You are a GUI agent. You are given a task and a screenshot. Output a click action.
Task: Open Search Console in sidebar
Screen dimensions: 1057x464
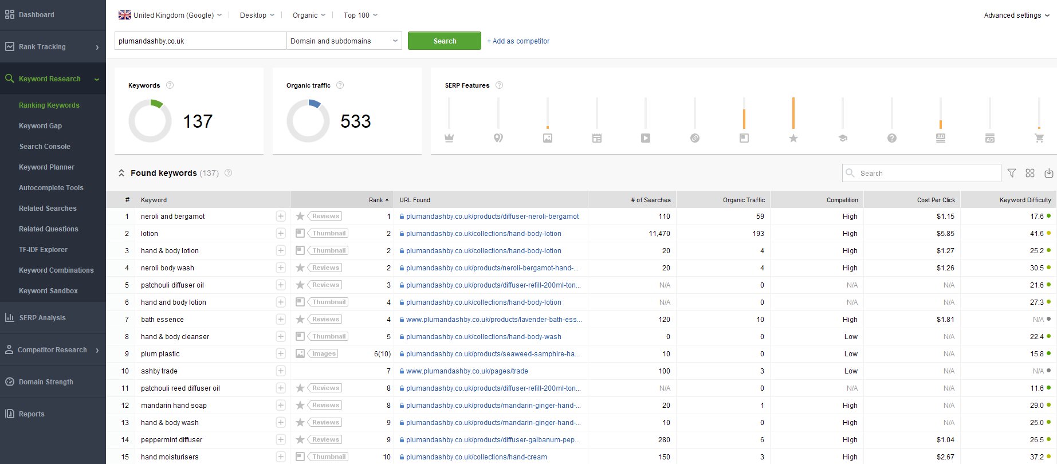(45, 147)
